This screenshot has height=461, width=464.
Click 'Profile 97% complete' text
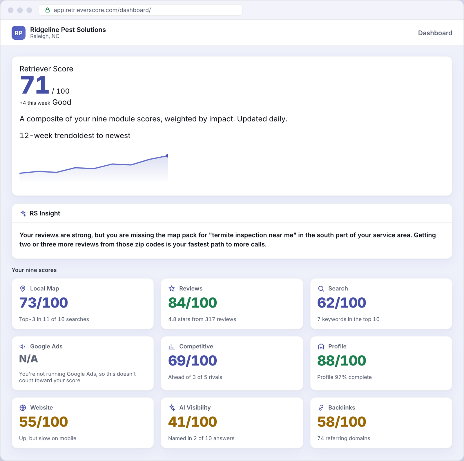[x=345, y=377]
